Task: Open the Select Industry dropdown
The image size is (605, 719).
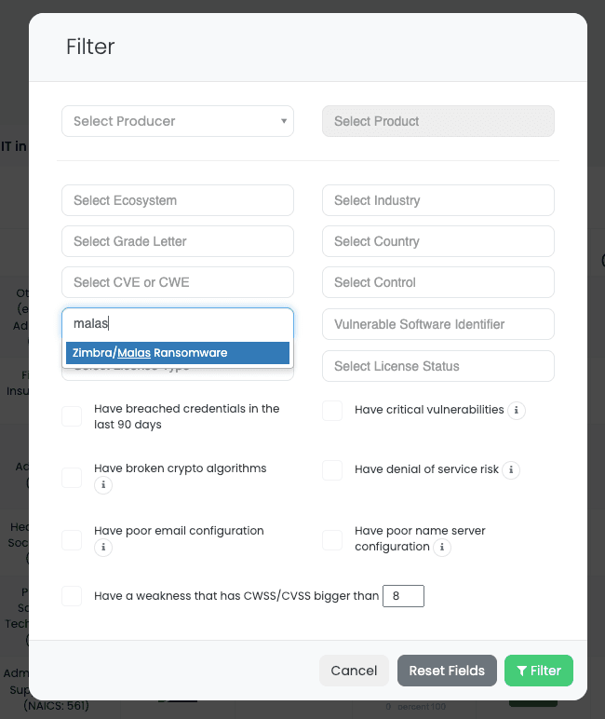Action: tap(438, 200)
